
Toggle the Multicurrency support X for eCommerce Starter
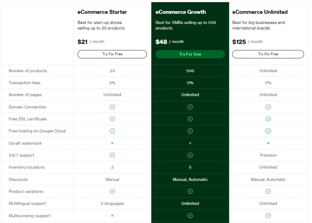112,215
